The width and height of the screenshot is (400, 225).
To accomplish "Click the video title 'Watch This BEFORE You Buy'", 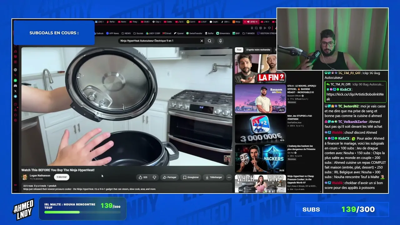I will point(58,170).
